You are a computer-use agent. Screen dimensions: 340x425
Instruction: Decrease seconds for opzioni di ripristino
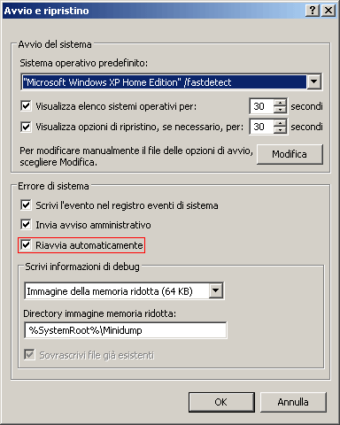(x=280, y=130)
